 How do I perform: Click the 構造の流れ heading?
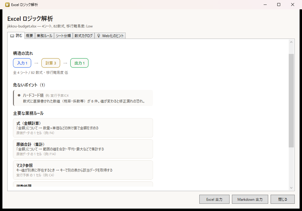23,53
